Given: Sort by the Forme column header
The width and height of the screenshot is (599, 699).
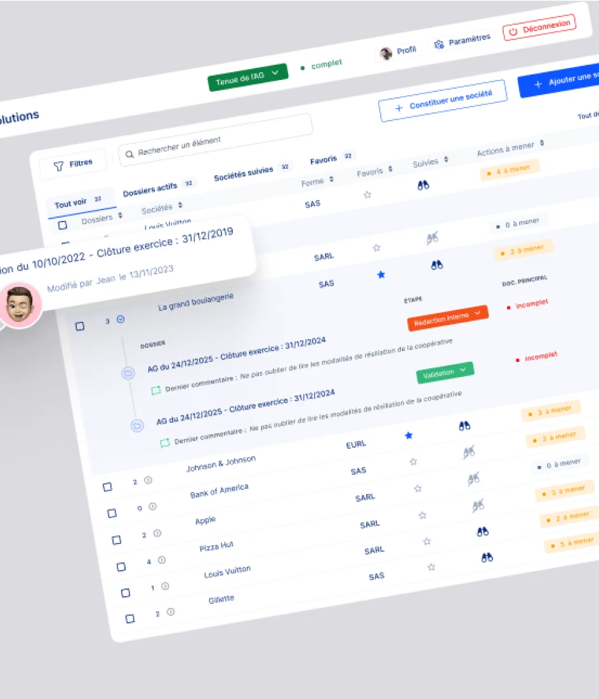Looking at the screenshot, I should 317,182.
